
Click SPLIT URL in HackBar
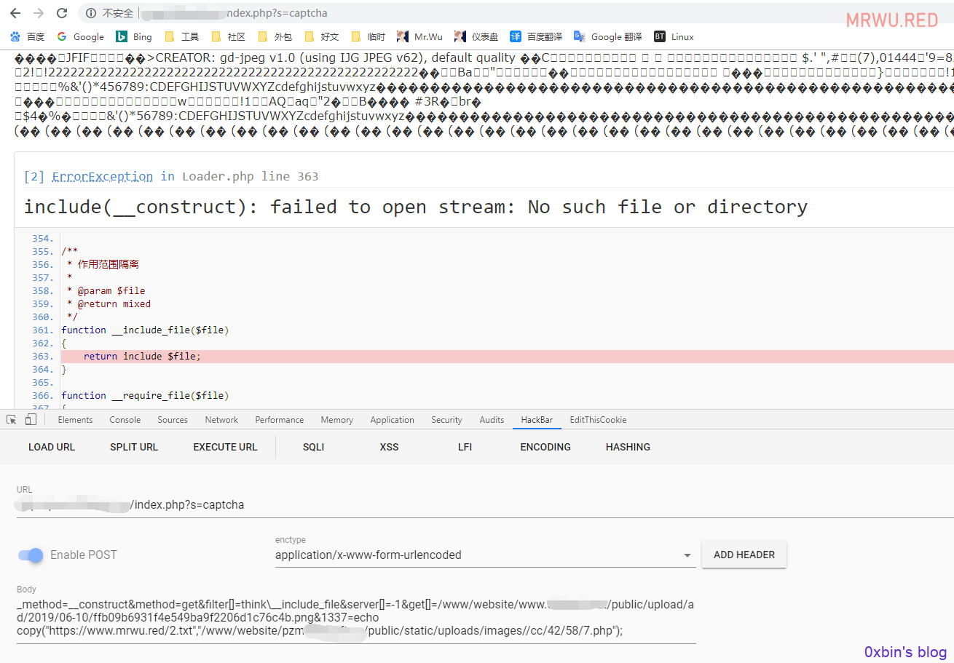(134, 447)
